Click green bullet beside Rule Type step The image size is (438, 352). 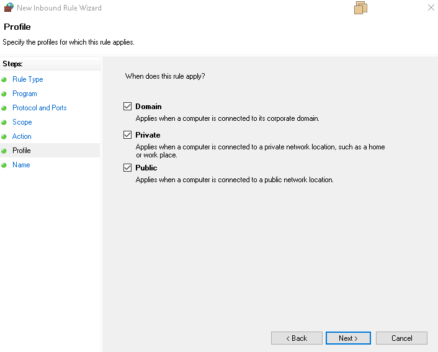4,80
